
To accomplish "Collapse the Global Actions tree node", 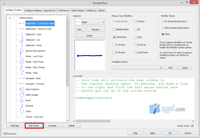I will point(10,18).
